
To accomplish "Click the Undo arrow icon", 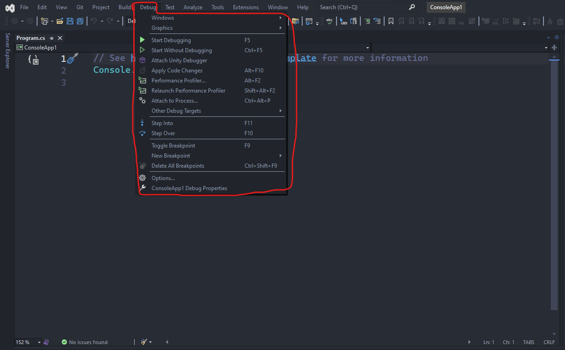I will (93, 21).
